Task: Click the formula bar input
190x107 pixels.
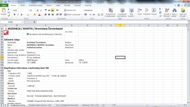Action: pos(112,22)
